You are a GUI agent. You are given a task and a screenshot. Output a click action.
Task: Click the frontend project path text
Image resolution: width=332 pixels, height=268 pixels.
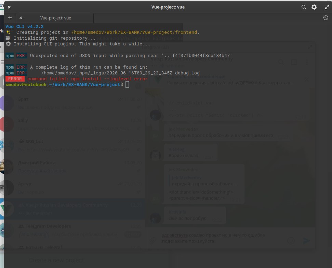click(134, 32)
